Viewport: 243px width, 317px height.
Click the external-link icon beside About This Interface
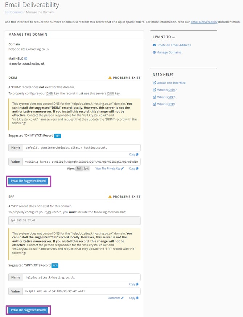point(155,83)
